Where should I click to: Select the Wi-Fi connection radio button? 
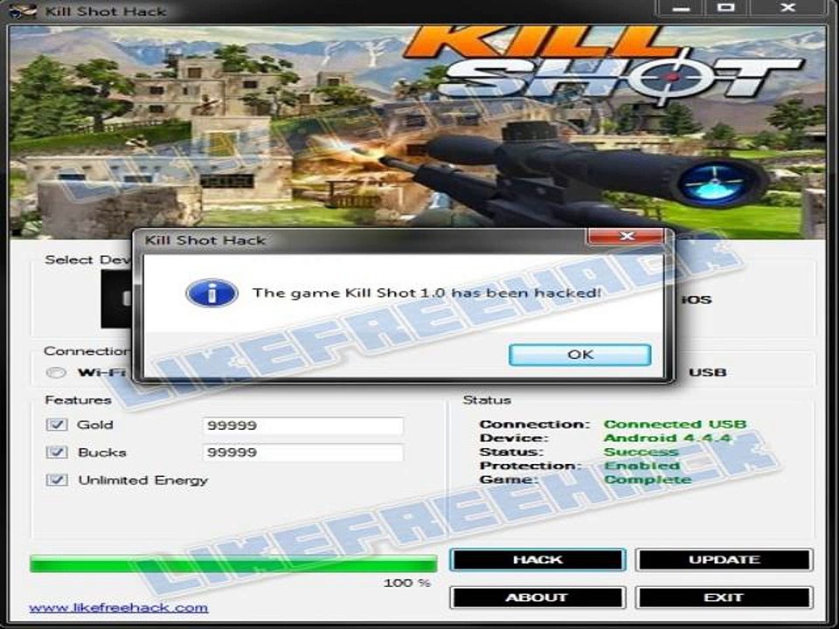pyautogui.click(x=56, y=373)
